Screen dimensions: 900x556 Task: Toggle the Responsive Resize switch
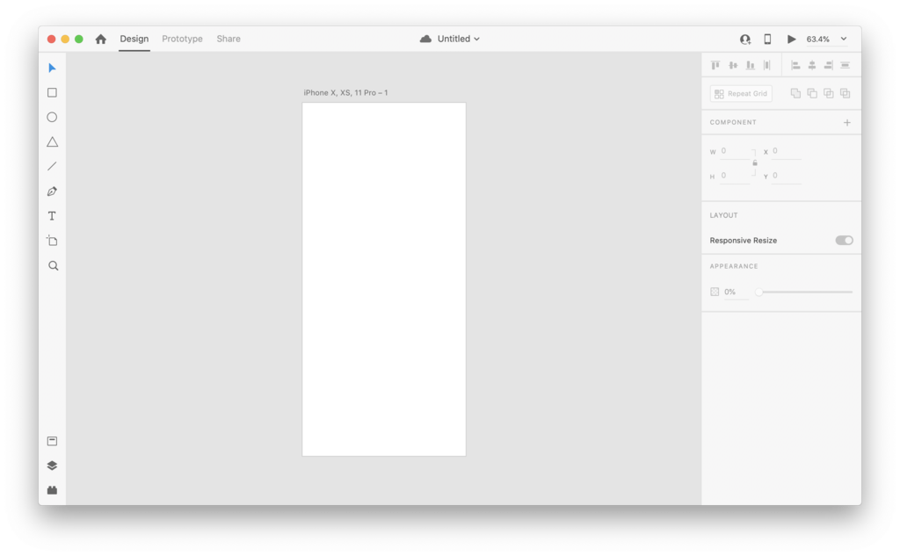[x=844, y=241]
